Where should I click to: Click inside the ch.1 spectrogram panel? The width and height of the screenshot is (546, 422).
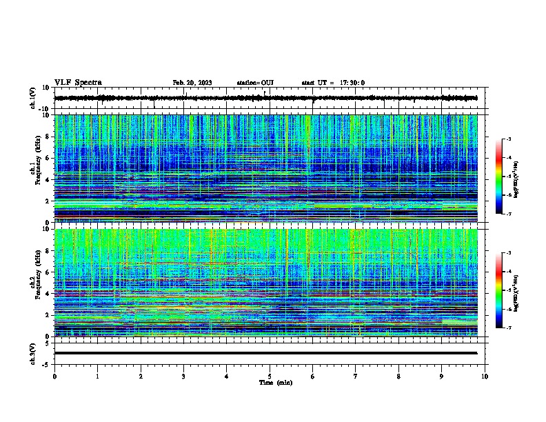click(x=265, y=168)
